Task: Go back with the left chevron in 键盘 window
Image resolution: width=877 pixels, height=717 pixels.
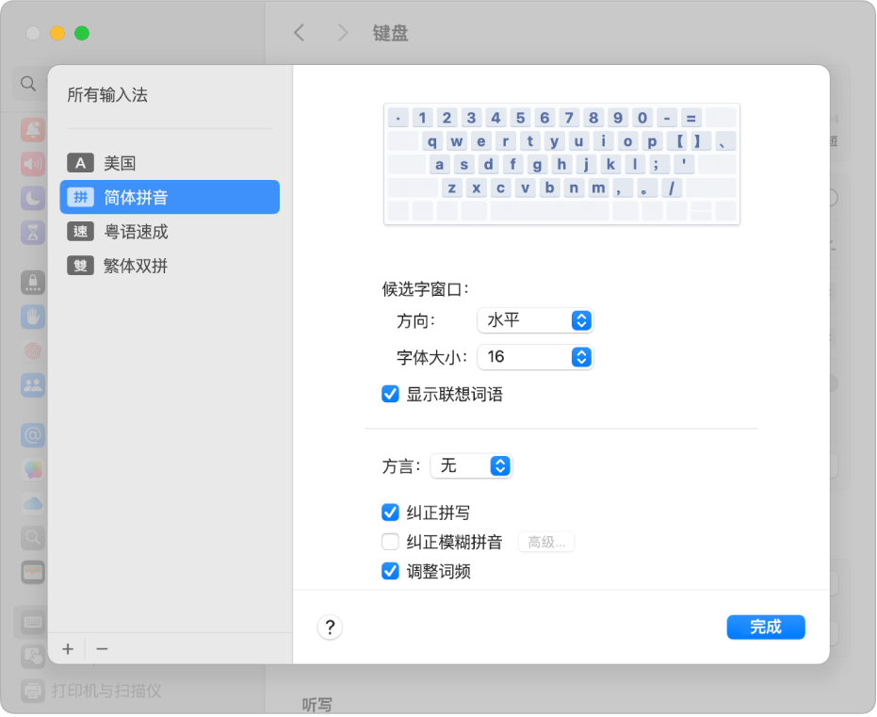Action: [x=300, y=33]
